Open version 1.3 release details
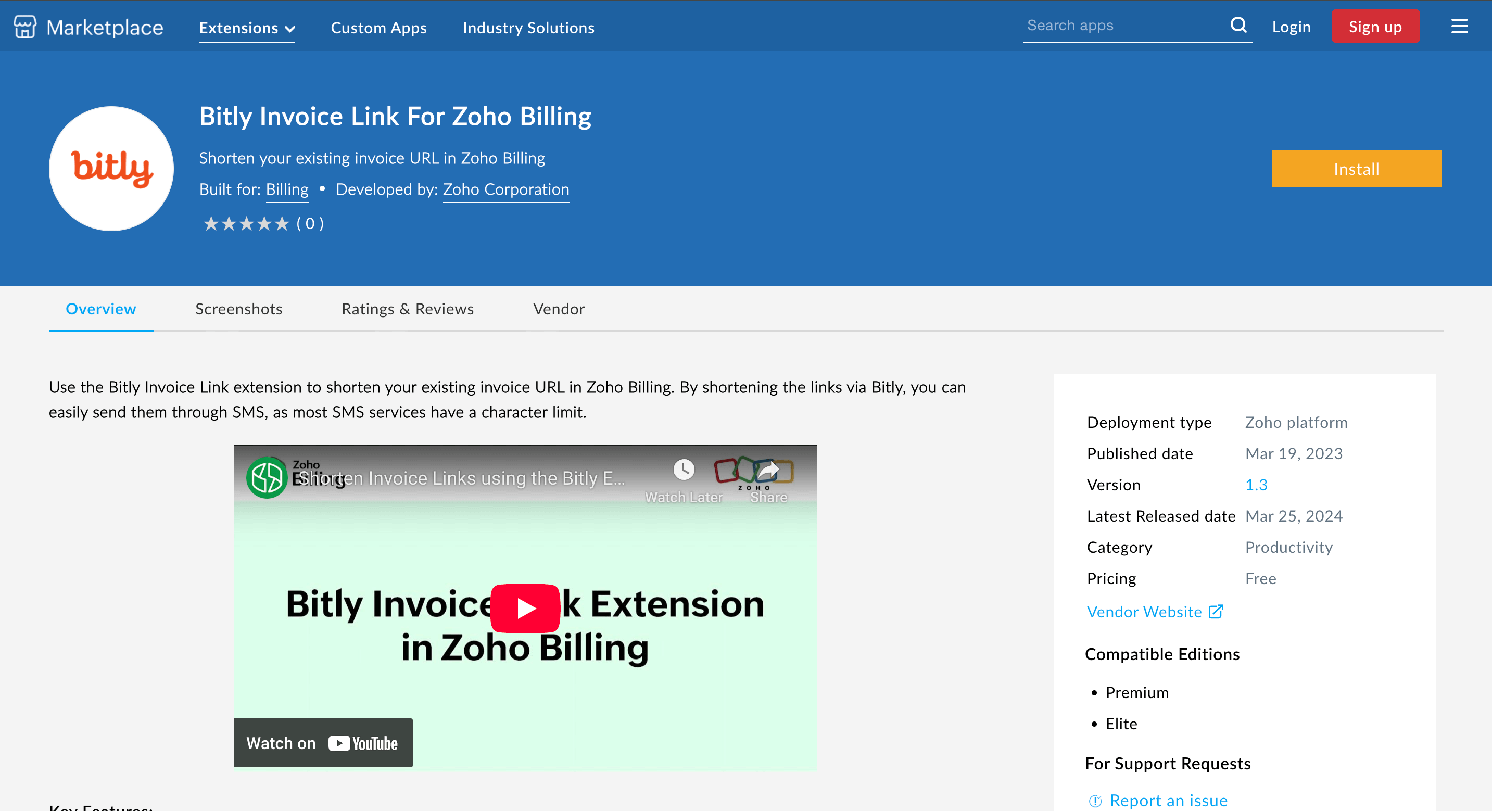Viewport: 1492px width, 811px height. tap(1256, 484)
